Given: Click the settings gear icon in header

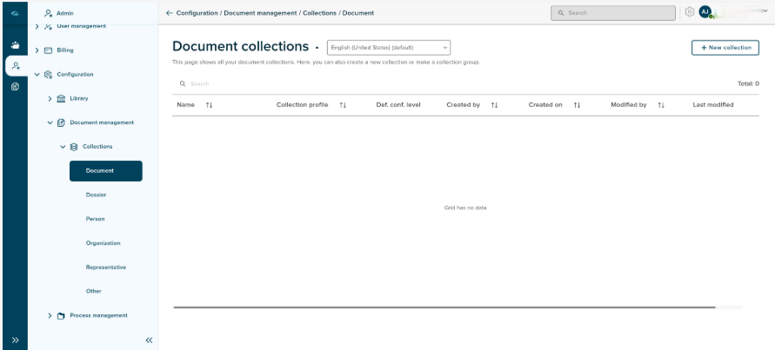Looking at the screenshot, I should pyautogui.click(x=689, y=13).
